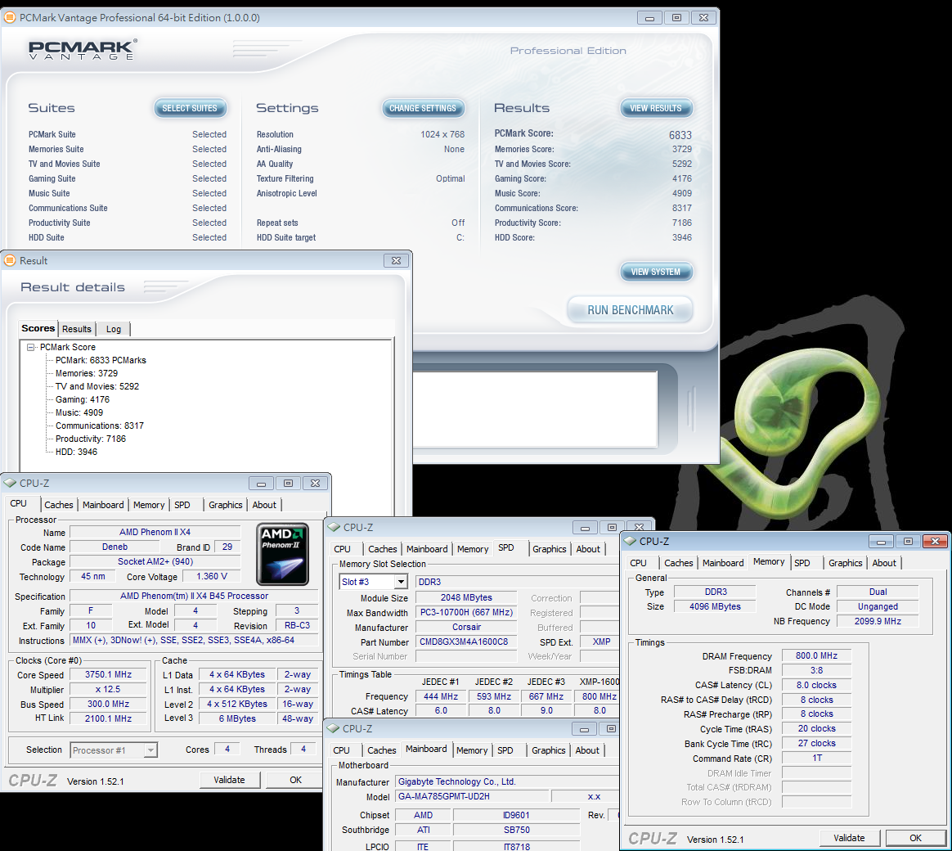
Task: Click Validate in CPU-Z Memory window
Action: (849, 838)
